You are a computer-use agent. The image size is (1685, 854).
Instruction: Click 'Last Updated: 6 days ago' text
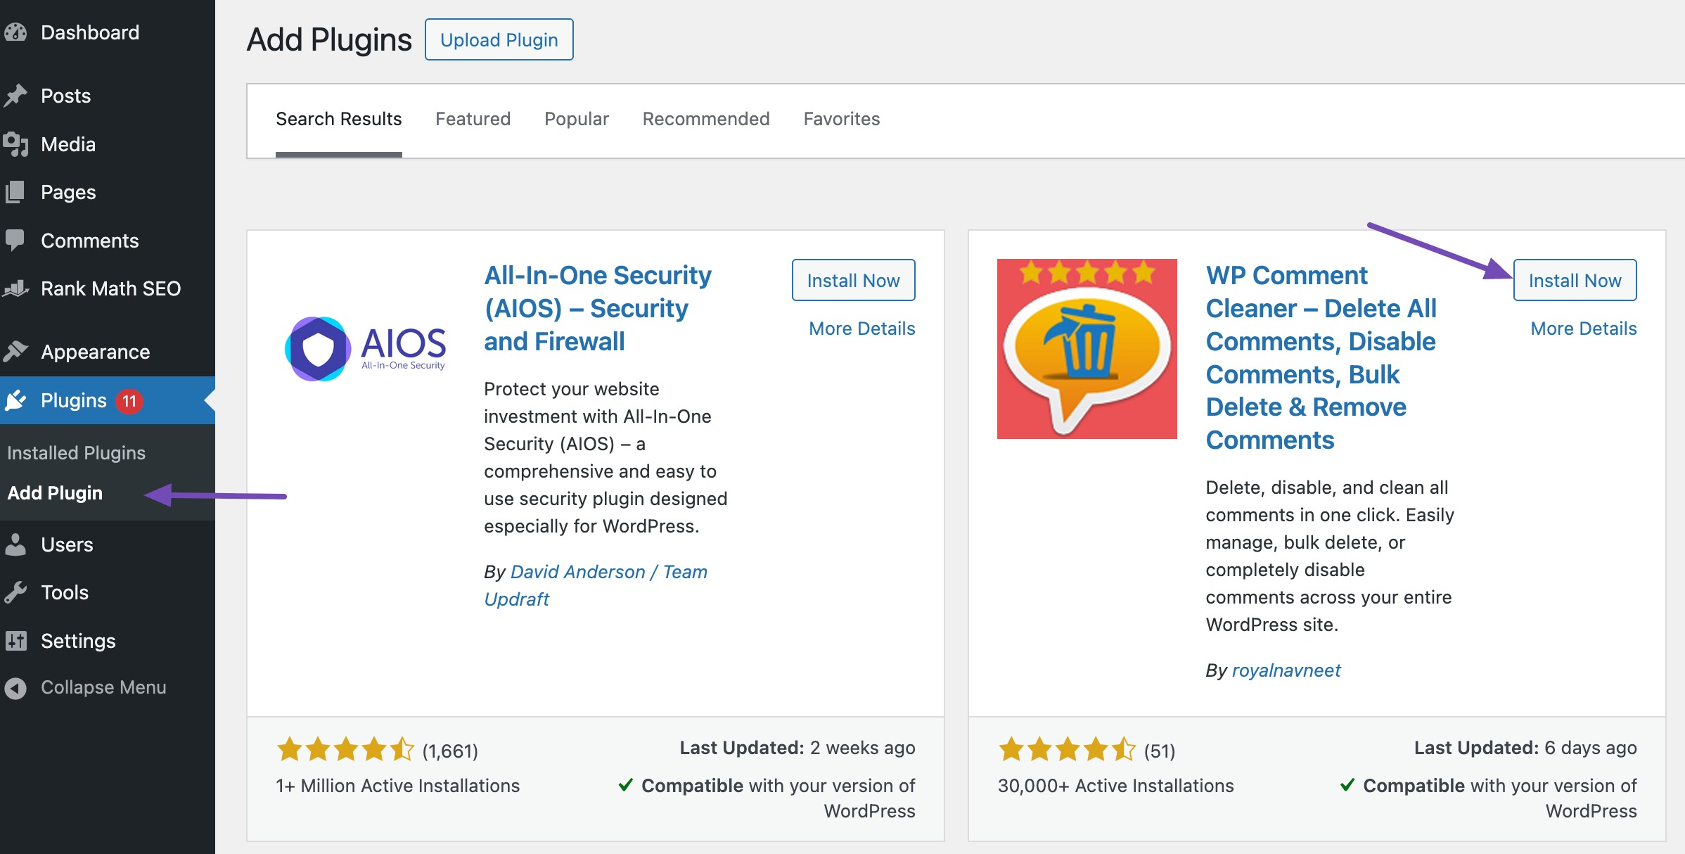pos(1525,748)
